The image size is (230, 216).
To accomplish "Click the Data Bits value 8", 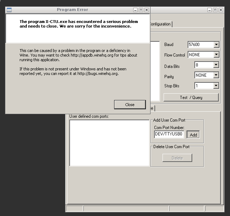I will point(197,65).
